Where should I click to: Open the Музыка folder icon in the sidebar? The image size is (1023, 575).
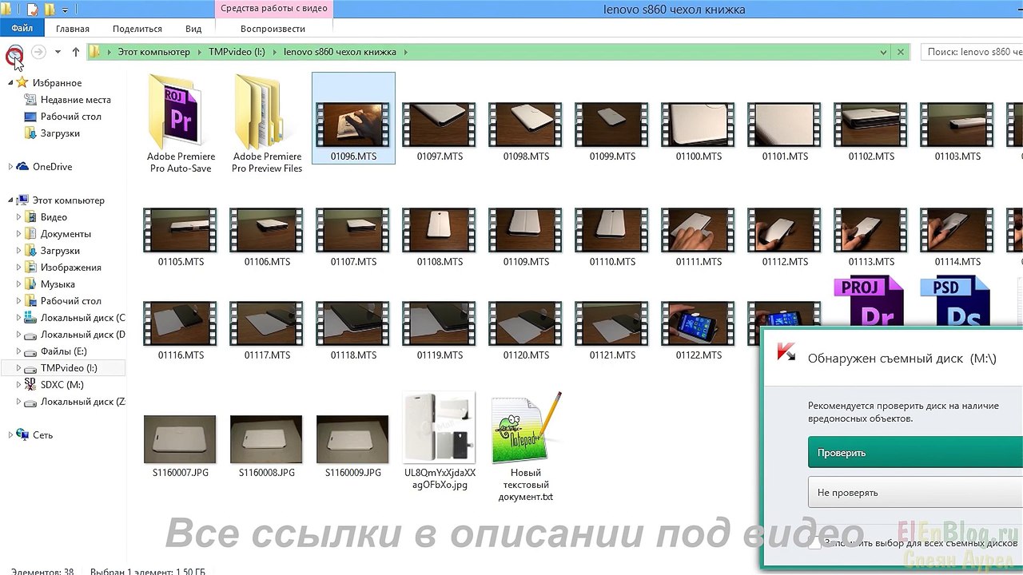[x=30, y=284]
